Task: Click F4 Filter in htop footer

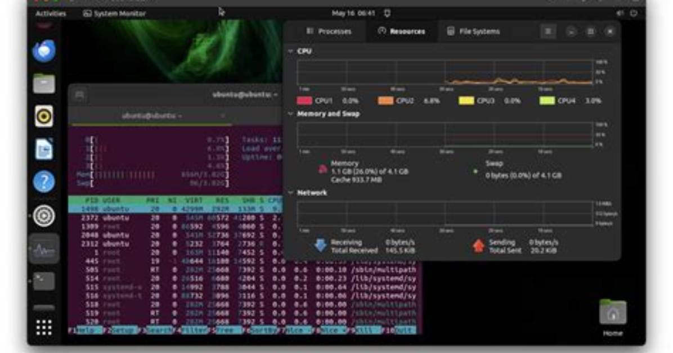Action: [x=190, y=331]
